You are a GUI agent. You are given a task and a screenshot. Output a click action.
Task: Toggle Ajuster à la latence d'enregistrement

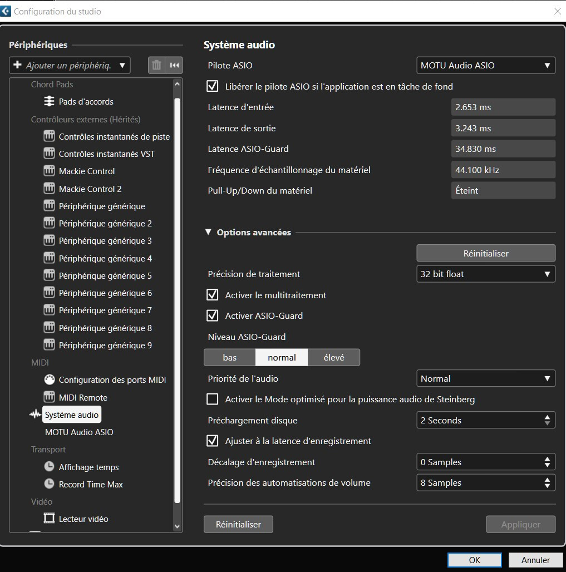coord(213,441)
